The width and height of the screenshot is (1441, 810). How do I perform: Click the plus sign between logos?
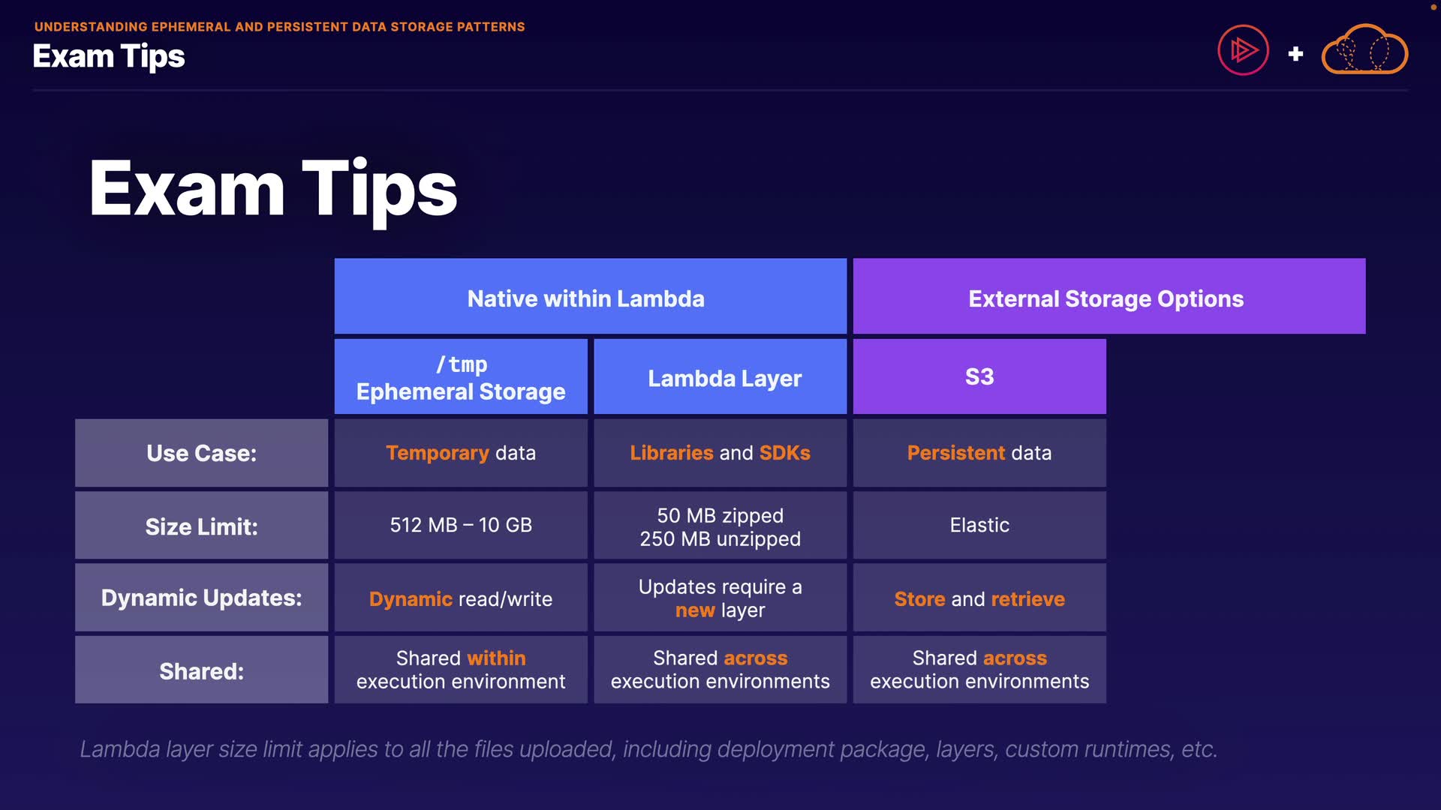pos(1295,54)
